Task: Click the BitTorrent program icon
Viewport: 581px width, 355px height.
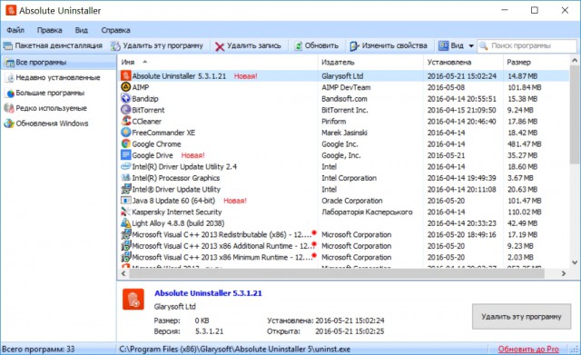Action: (126, 110)
